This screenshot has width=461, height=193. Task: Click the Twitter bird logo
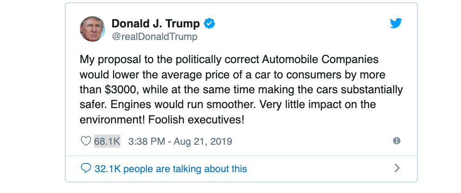(x=395, y=23)
